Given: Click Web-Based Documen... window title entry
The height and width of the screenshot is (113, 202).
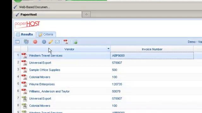Looking at the screenshot, I should 32,7.
